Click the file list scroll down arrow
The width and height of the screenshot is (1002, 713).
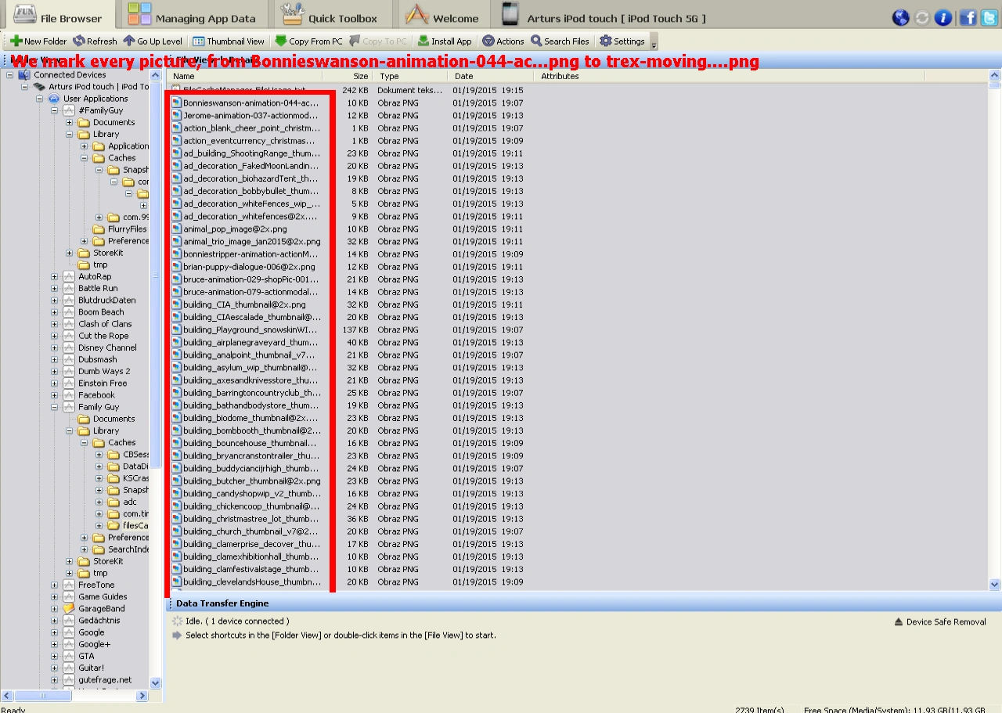995,584
